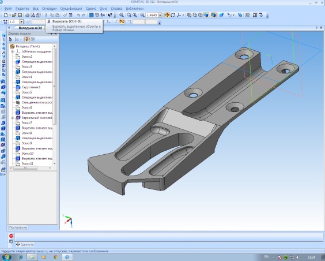Select the root Вкладыш (Тел-1) tree node

click(28, 46)
